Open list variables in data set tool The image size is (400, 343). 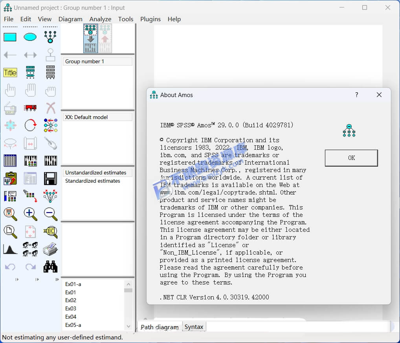(x=51, y=72)
